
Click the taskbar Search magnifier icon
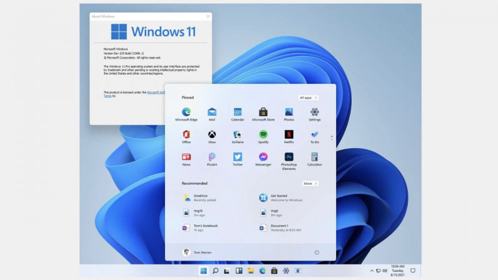[215, 271]
